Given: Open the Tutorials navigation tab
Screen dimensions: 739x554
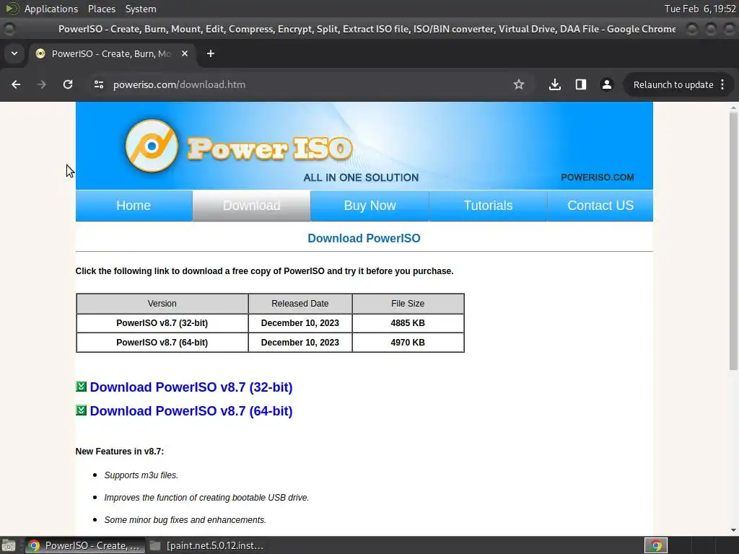Looking at the screenshot, I should click(489, 206).
